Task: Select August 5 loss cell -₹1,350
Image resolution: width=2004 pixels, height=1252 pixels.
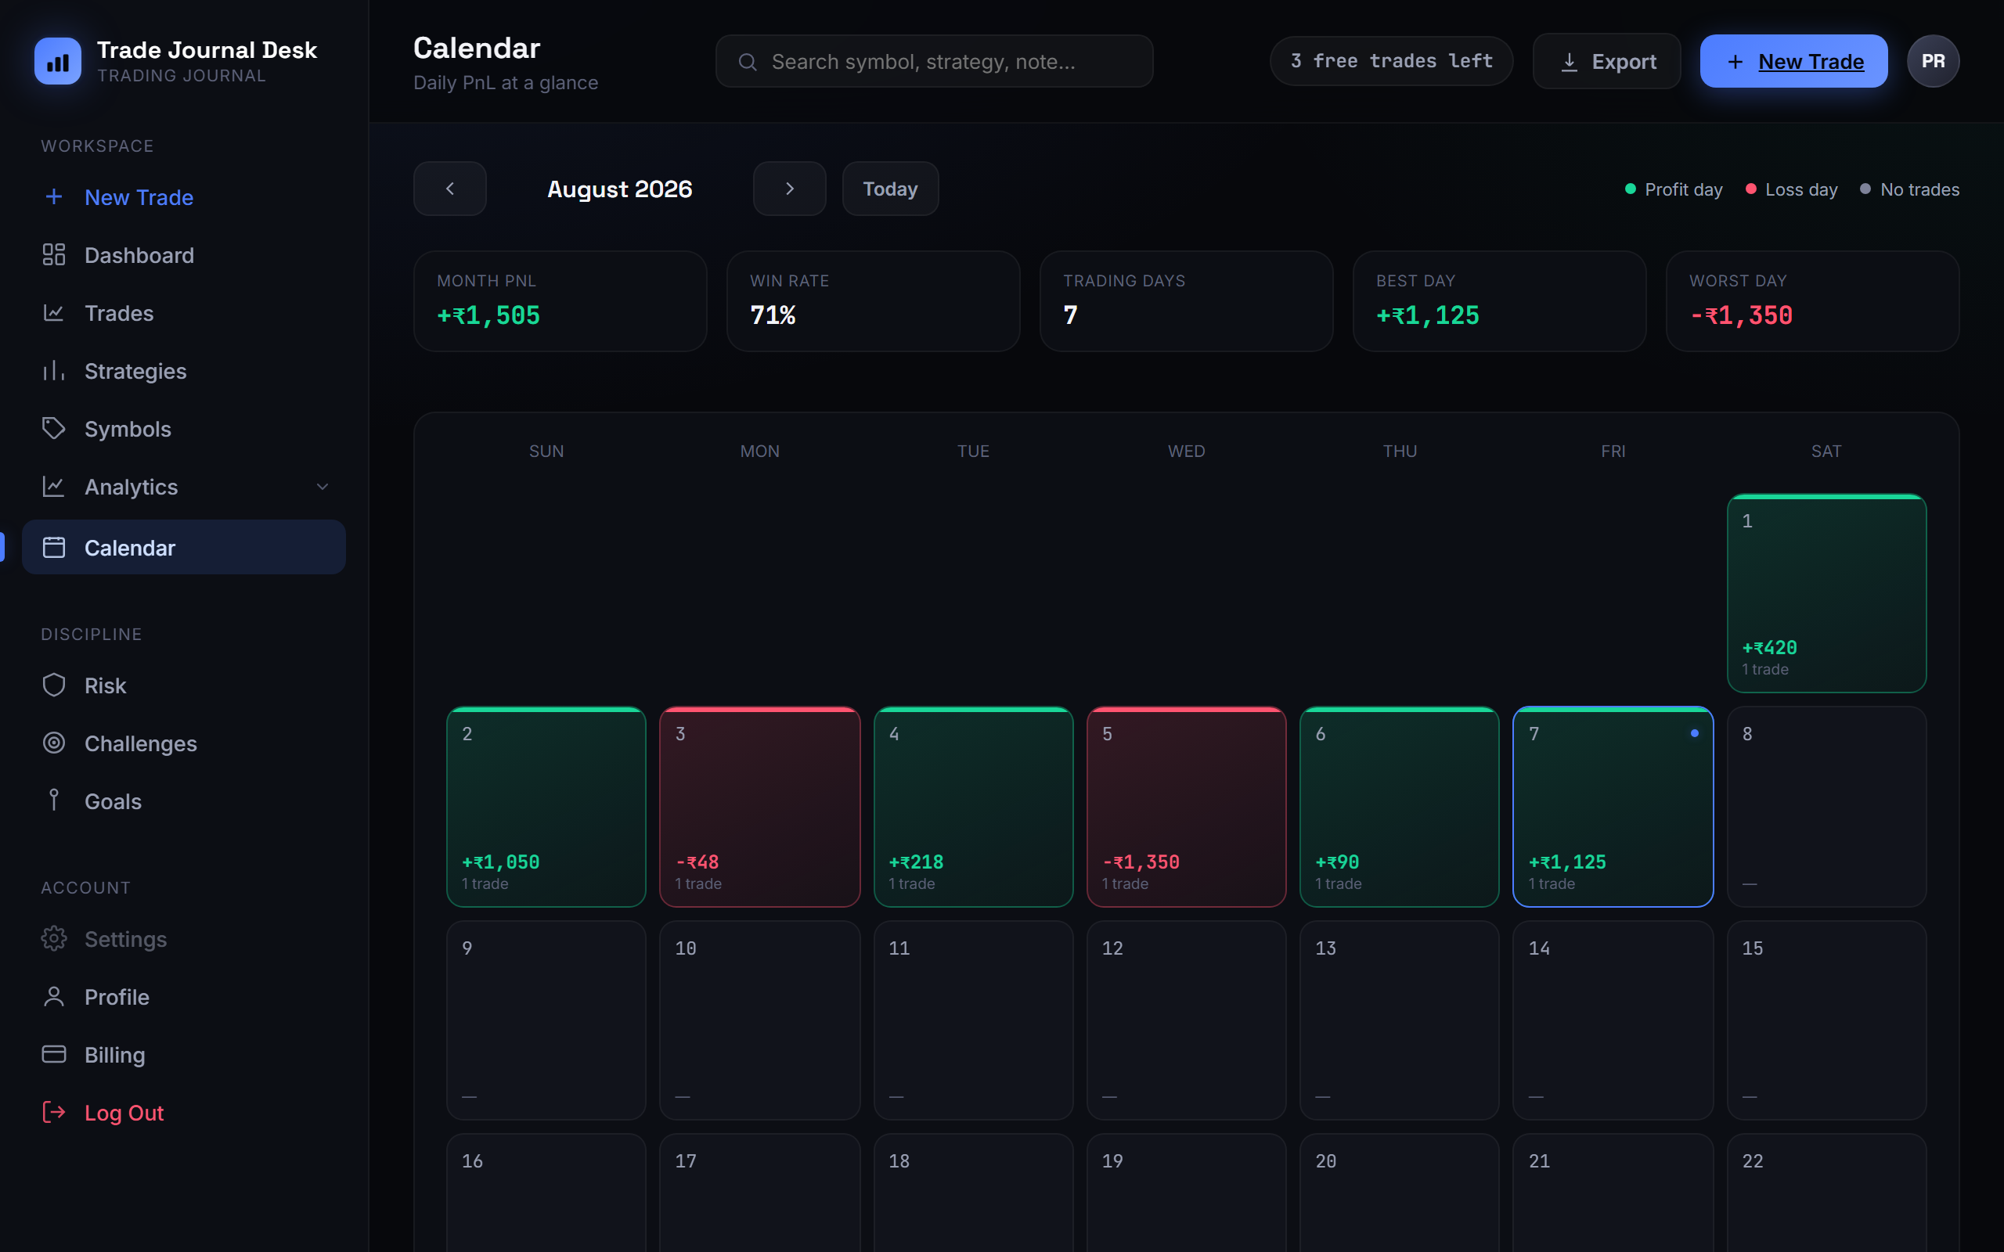Action: [x=1186, y=807]
